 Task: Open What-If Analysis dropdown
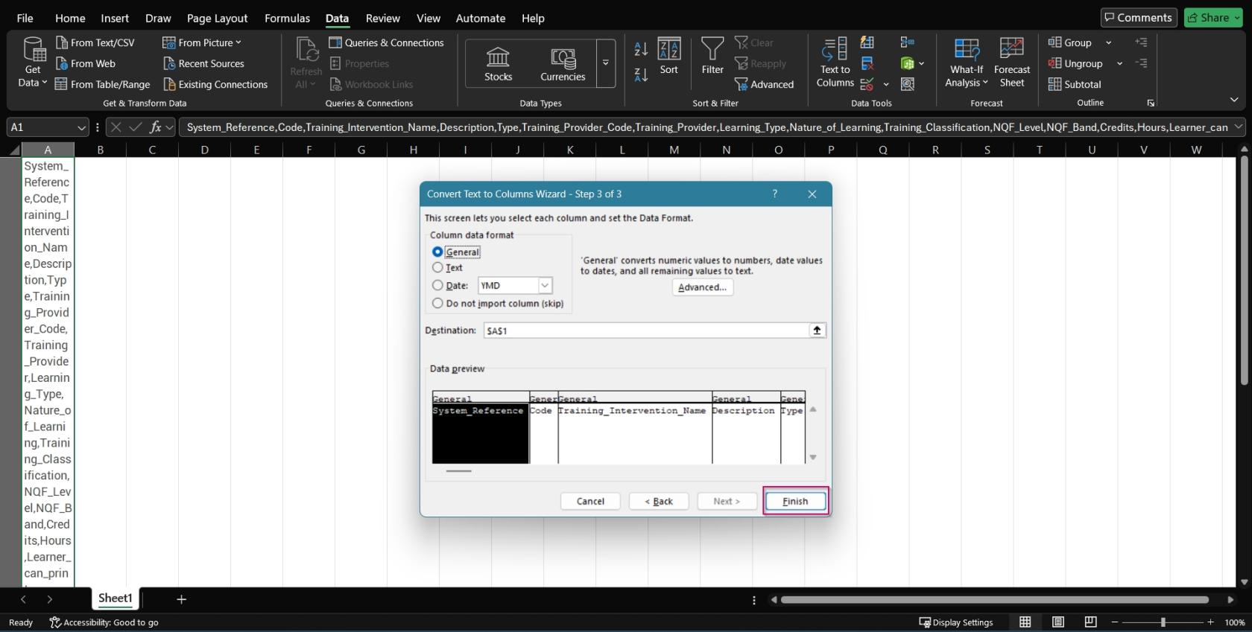click(x=967, y=63)
